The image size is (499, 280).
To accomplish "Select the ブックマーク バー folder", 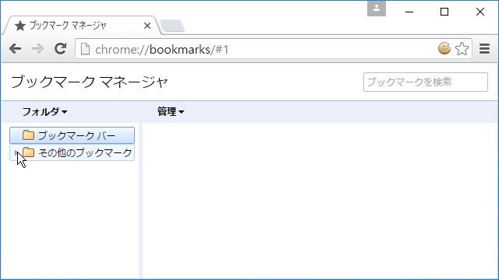I will tap(73, 135).
